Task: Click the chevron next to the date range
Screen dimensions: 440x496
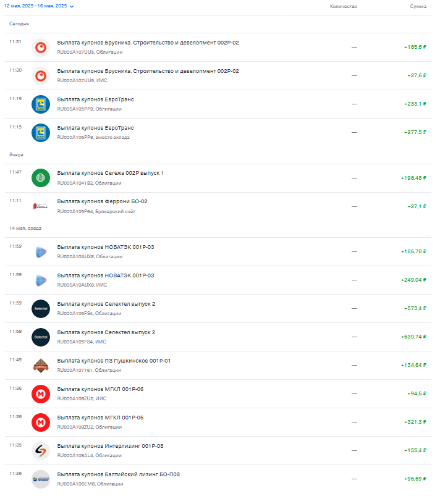Action: coord(72,6)
